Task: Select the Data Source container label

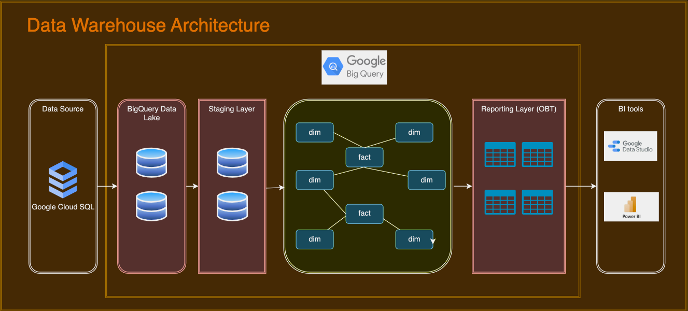Action: click(x=63, y=109)
